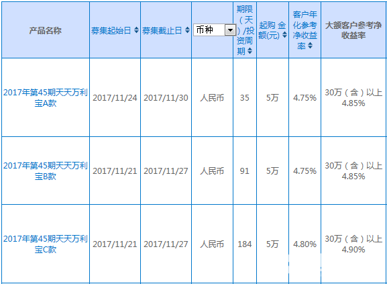Select start date 2017/11/21 in B款 row

coord(115,171)
